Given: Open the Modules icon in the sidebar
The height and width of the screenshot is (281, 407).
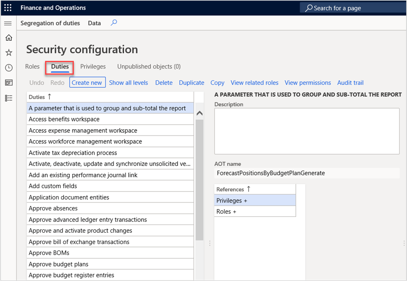Looking at the screenshot, I should (x=8, y=97).
